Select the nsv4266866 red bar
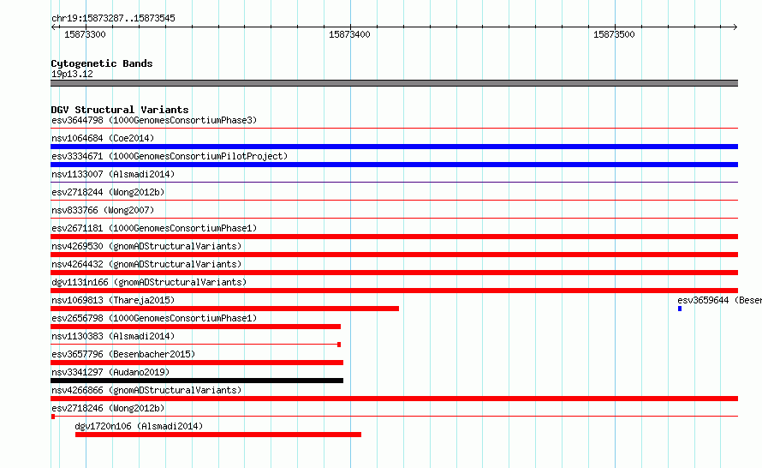The width and height of the screenshot is (762, 468). click(x=394, y=399)
